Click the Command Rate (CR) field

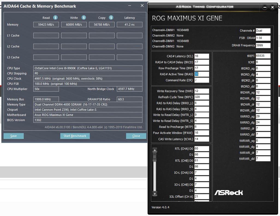(x=202, y=80)
